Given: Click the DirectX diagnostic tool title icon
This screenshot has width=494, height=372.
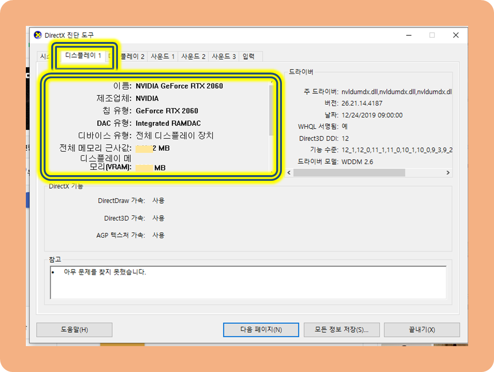Looking at the screenshot, I should 38,35.
